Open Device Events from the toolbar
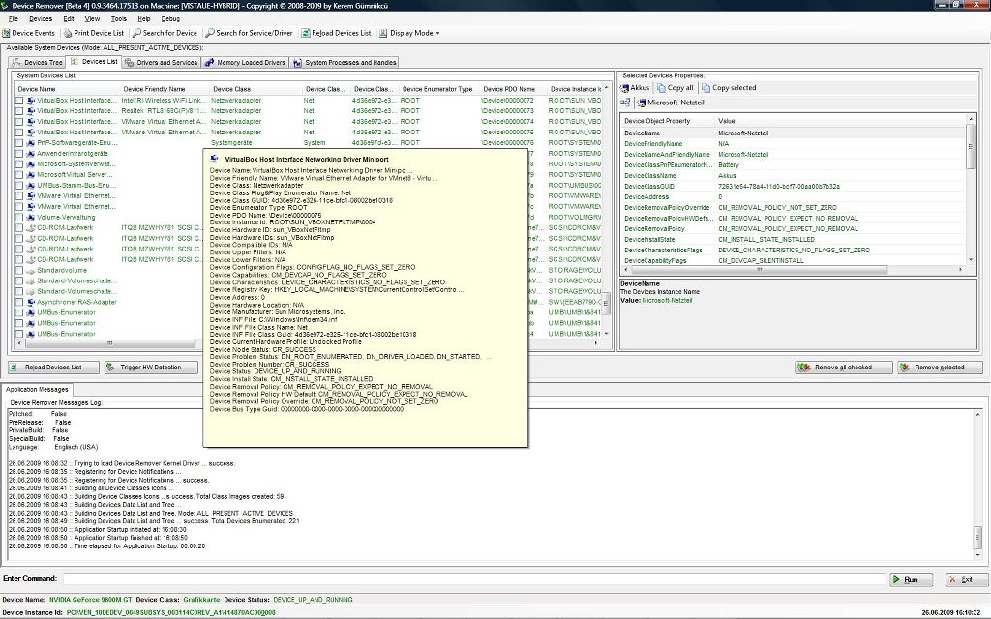This screenshot has width=991, height=619. [x=29, y=33]
